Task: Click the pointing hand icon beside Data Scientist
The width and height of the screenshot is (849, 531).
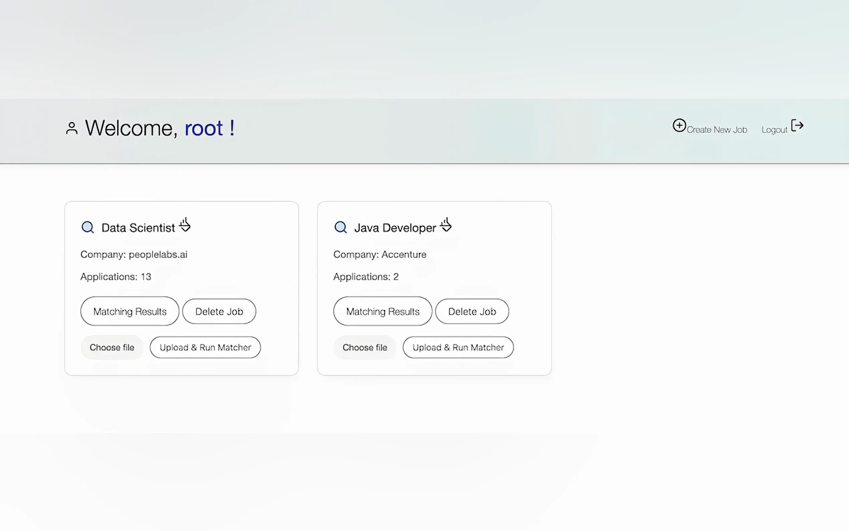Action: click(185, 225)
